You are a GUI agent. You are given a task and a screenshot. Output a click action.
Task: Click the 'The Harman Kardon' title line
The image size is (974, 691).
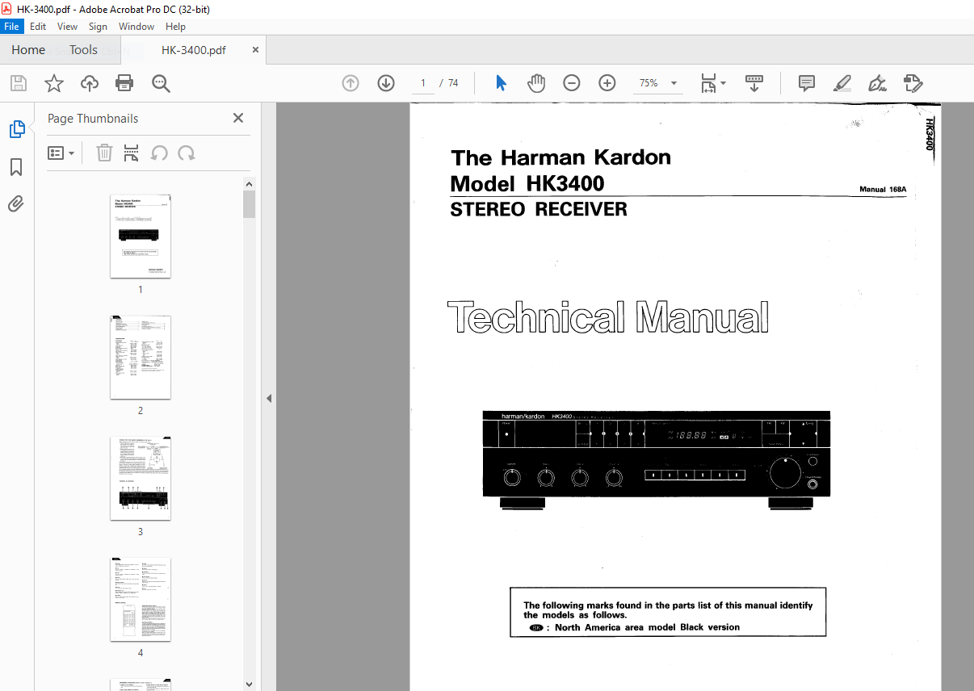click(560, 157)
